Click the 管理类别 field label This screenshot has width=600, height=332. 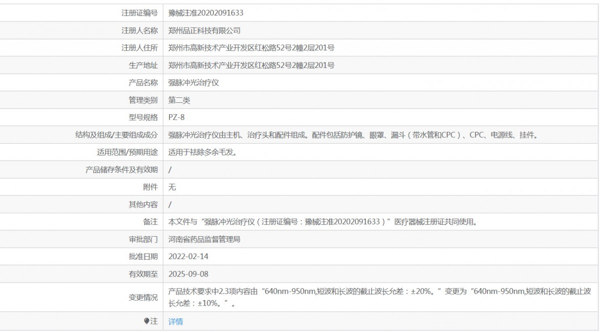(x=143, y=100)
